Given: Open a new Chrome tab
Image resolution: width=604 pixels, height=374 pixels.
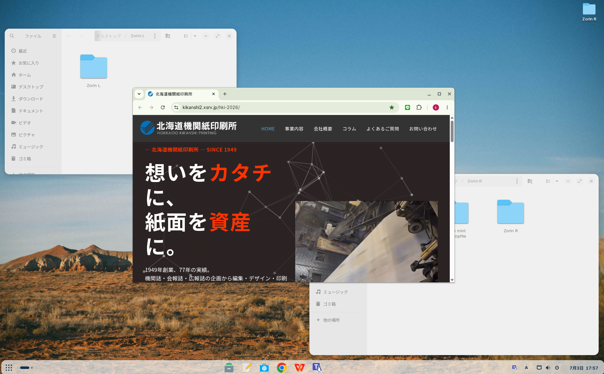Looking at the screenshot, I should [225, 94].
